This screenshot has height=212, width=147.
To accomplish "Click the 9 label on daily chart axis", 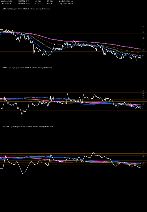I will coord(143,56).
